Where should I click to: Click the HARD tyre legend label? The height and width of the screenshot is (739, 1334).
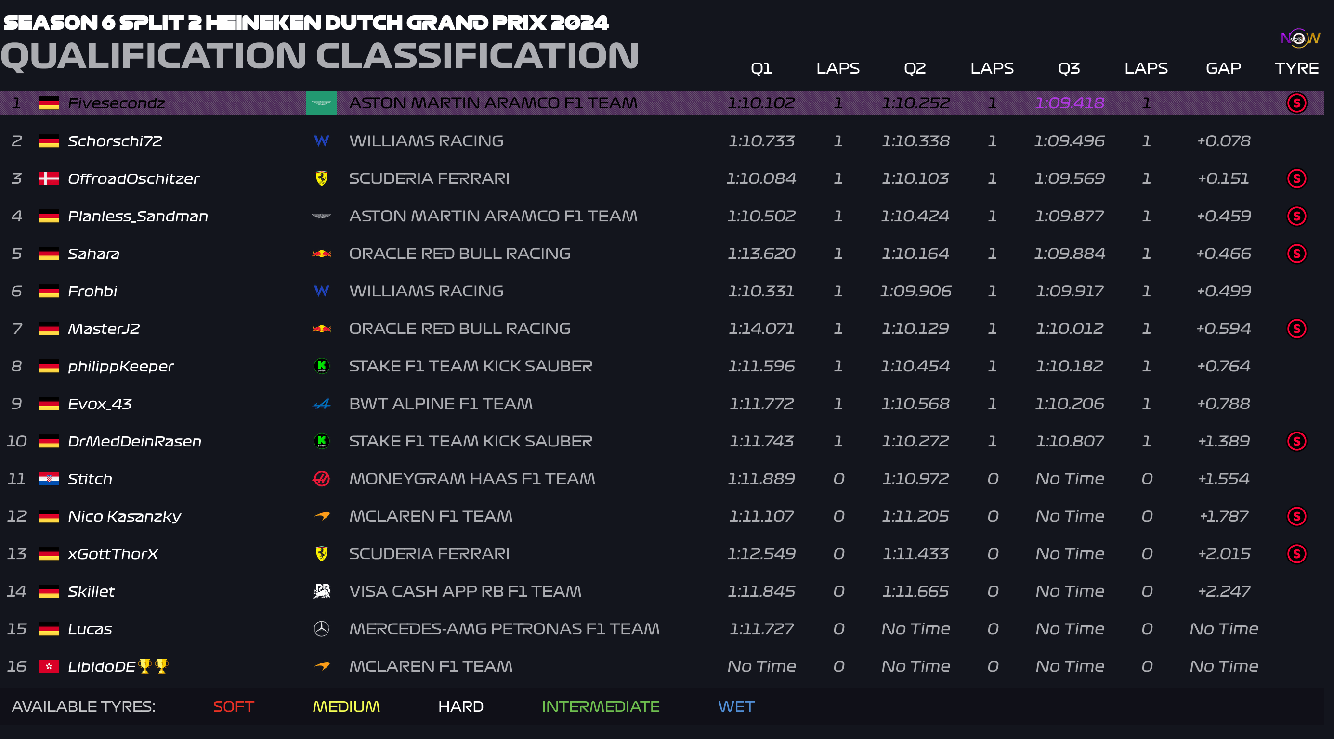coord(461,706)
